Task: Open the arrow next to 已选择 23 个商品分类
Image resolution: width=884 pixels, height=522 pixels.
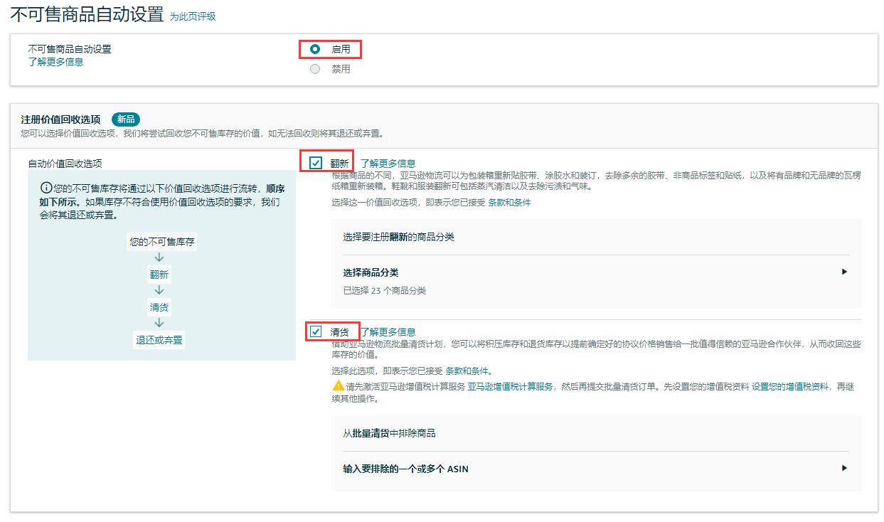Action: pyautogui.click(x=844, y=272)
